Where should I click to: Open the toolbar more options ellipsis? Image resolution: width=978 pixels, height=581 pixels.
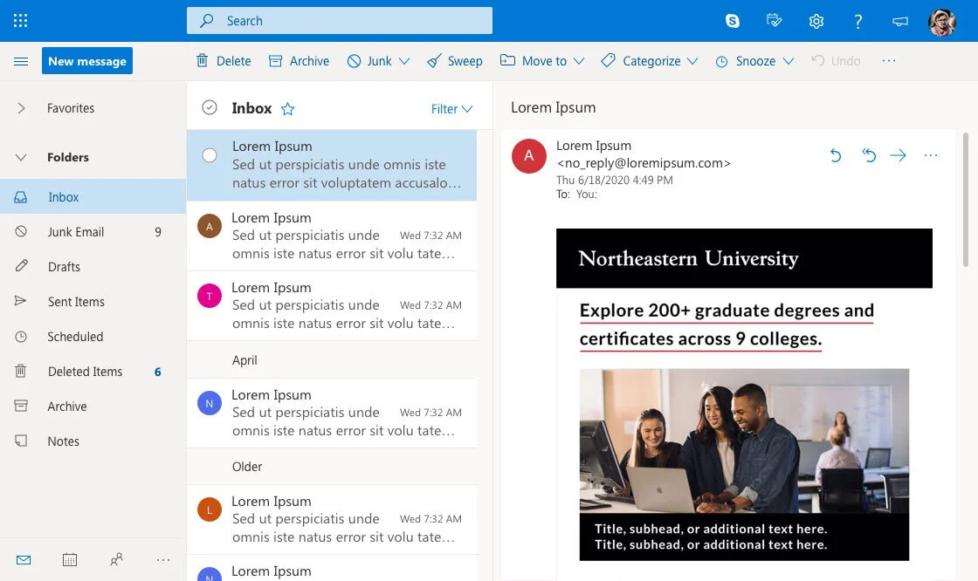(x=889, y=60)
